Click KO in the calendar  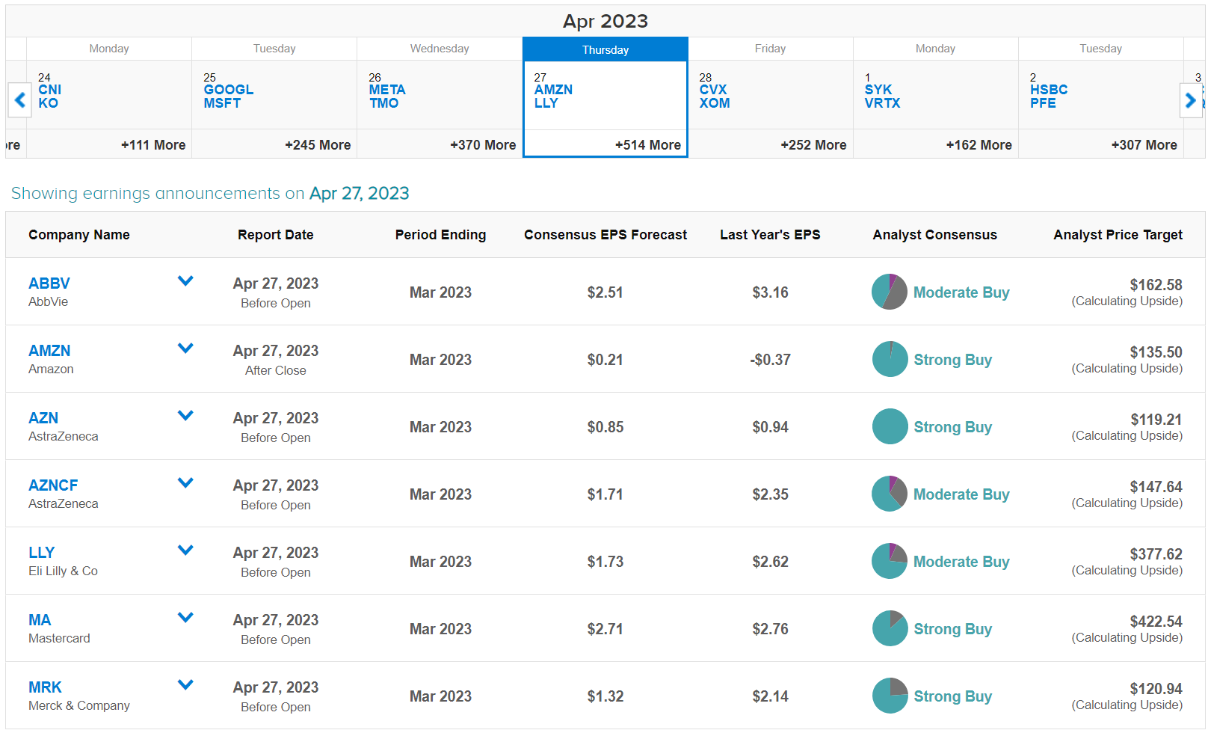(x=48, y=103)
